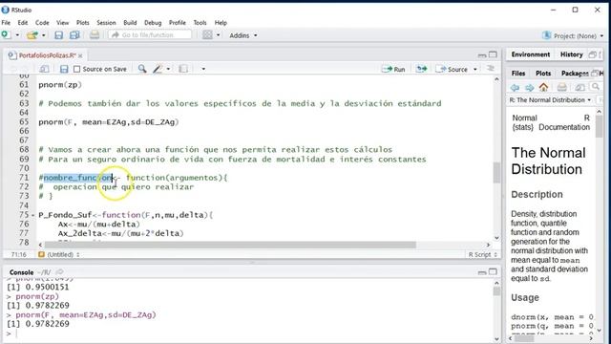The width and height of the screenshot is (611, 344).
Task: Click the Run button
Action: tap(394, 69)
